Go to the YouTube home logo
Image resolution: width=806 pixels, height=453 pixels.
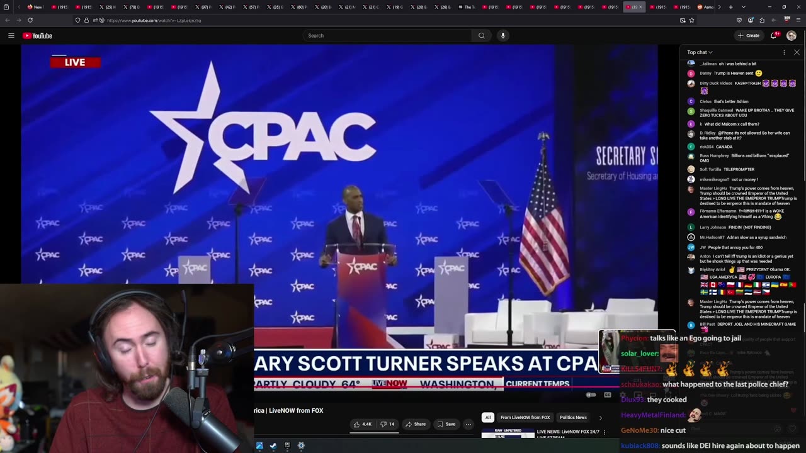(37, 36)
